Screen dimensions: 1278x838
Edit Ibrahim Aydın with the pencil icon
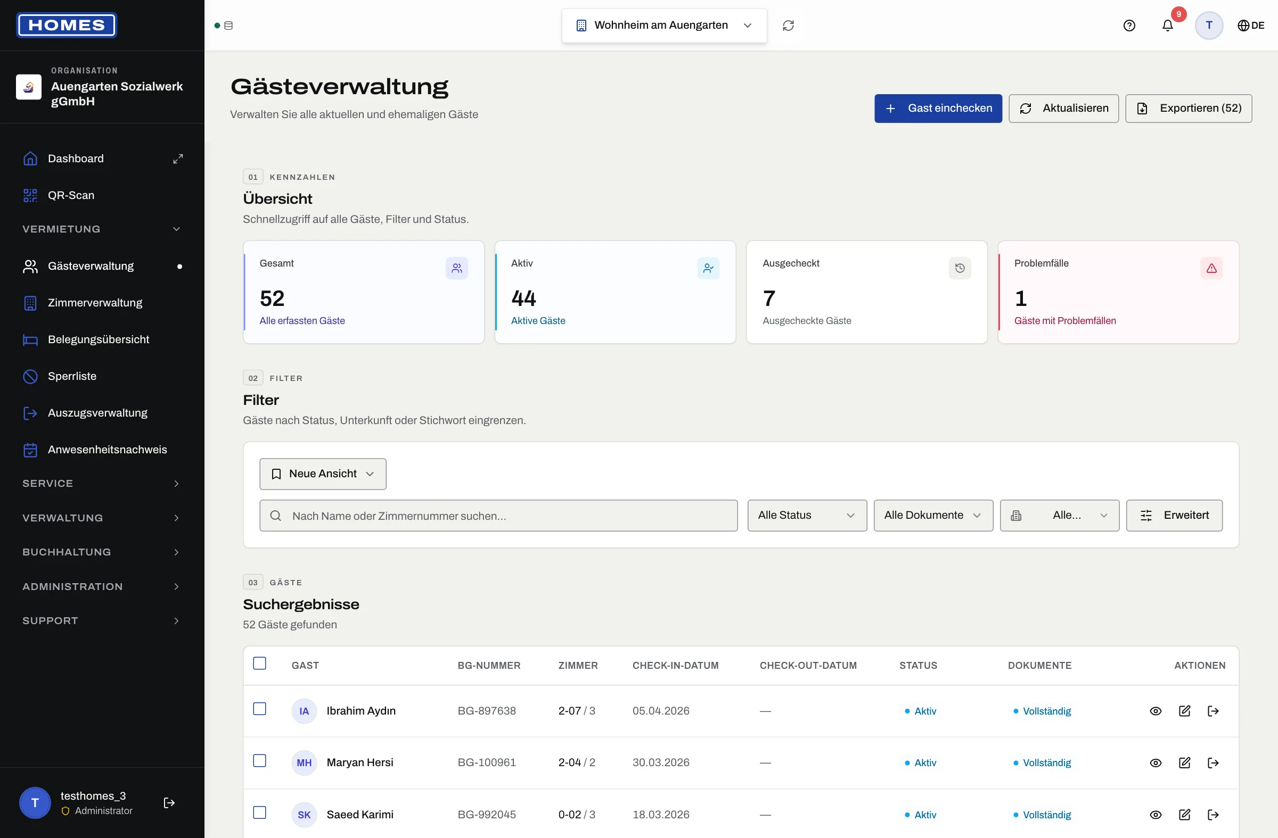point(1184,711)
